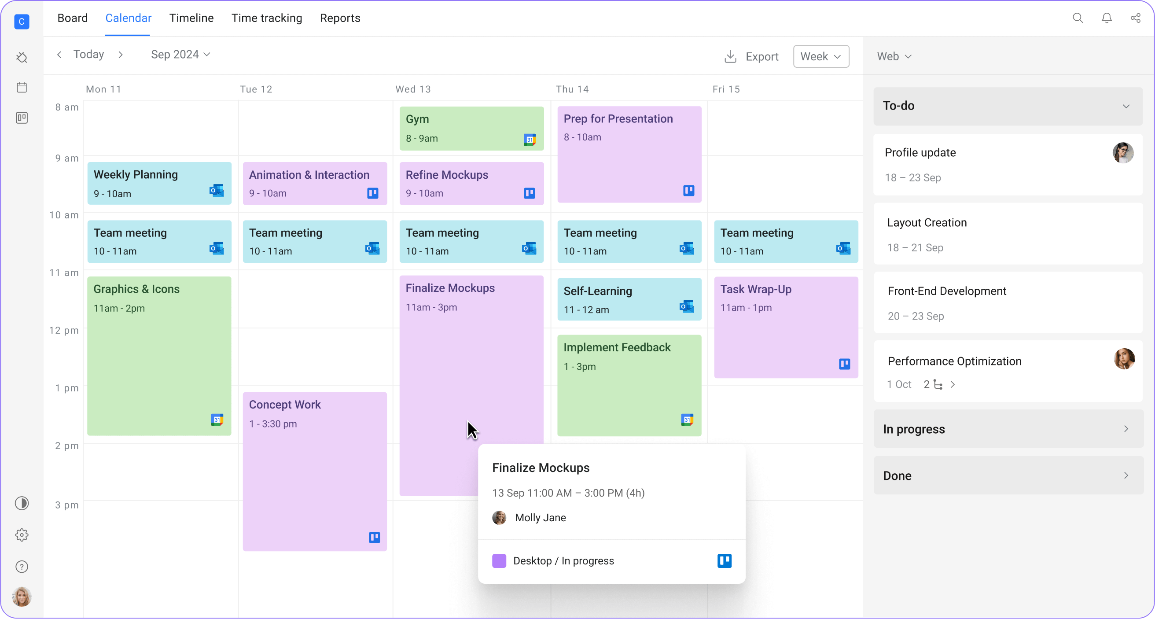Click the download icon beside Export
Screen dimensions: 1155x619
(x=730, y=56)
